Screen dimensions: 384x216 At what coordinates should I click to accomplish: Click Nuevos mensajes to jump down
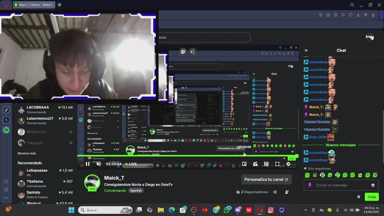341,145
